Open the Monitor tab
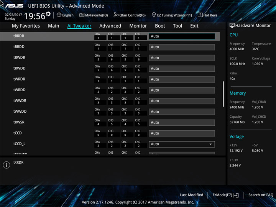Image resolution: width=276 pixels, height=207 pixels. [x=138, y=26]
